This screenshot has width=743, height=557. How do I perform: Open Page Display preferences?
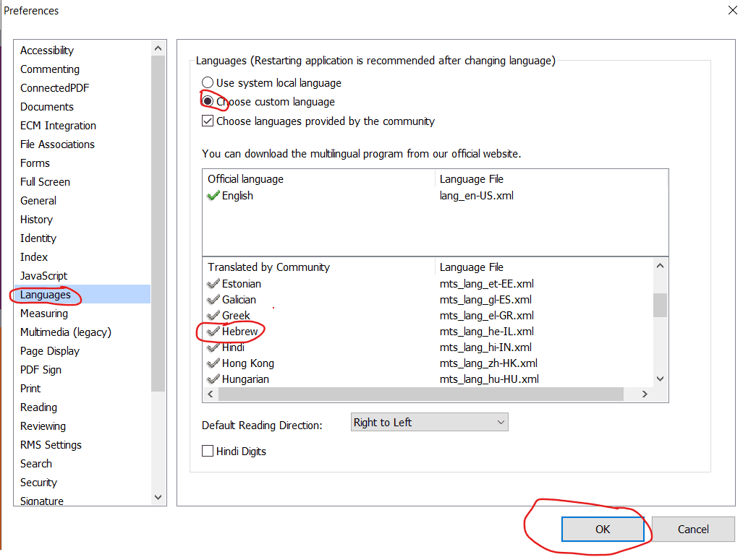click(x=50, y=351)
